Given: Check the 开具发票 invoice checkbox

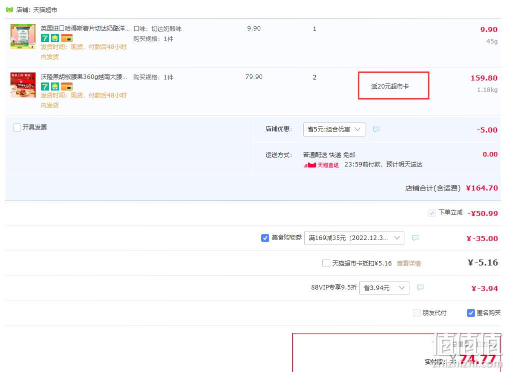Looking at the screenshot, I should tap(17, 127).
